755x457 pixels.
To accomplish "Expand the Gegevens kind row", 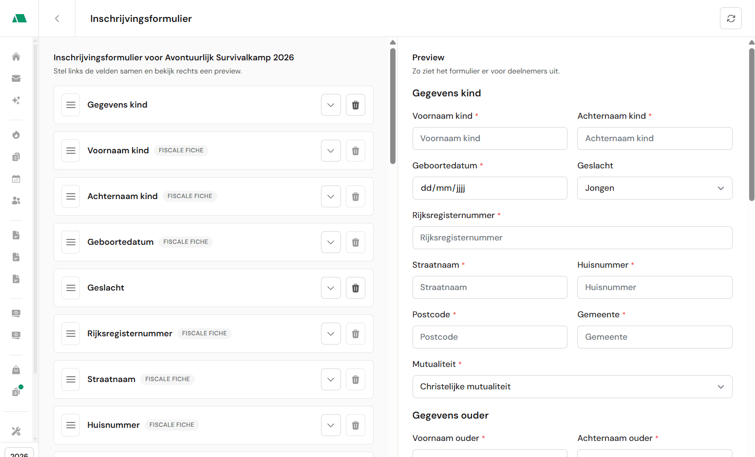I will click(x=331, y=105).
